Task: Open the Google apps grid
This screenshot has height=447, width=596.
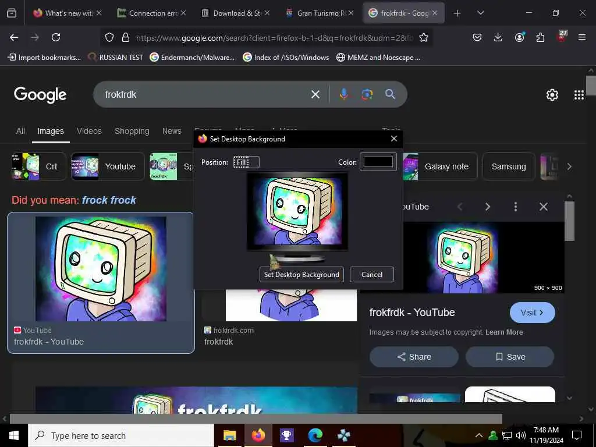Action: (x=579, y=95)
